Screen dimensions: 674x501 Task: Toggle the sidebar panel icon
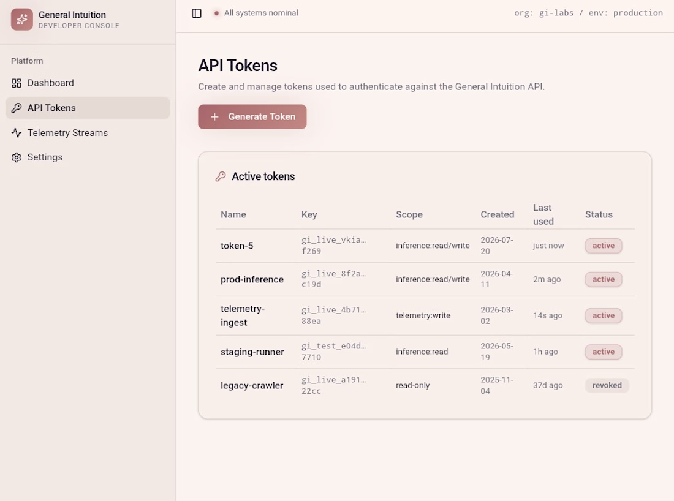197,13
